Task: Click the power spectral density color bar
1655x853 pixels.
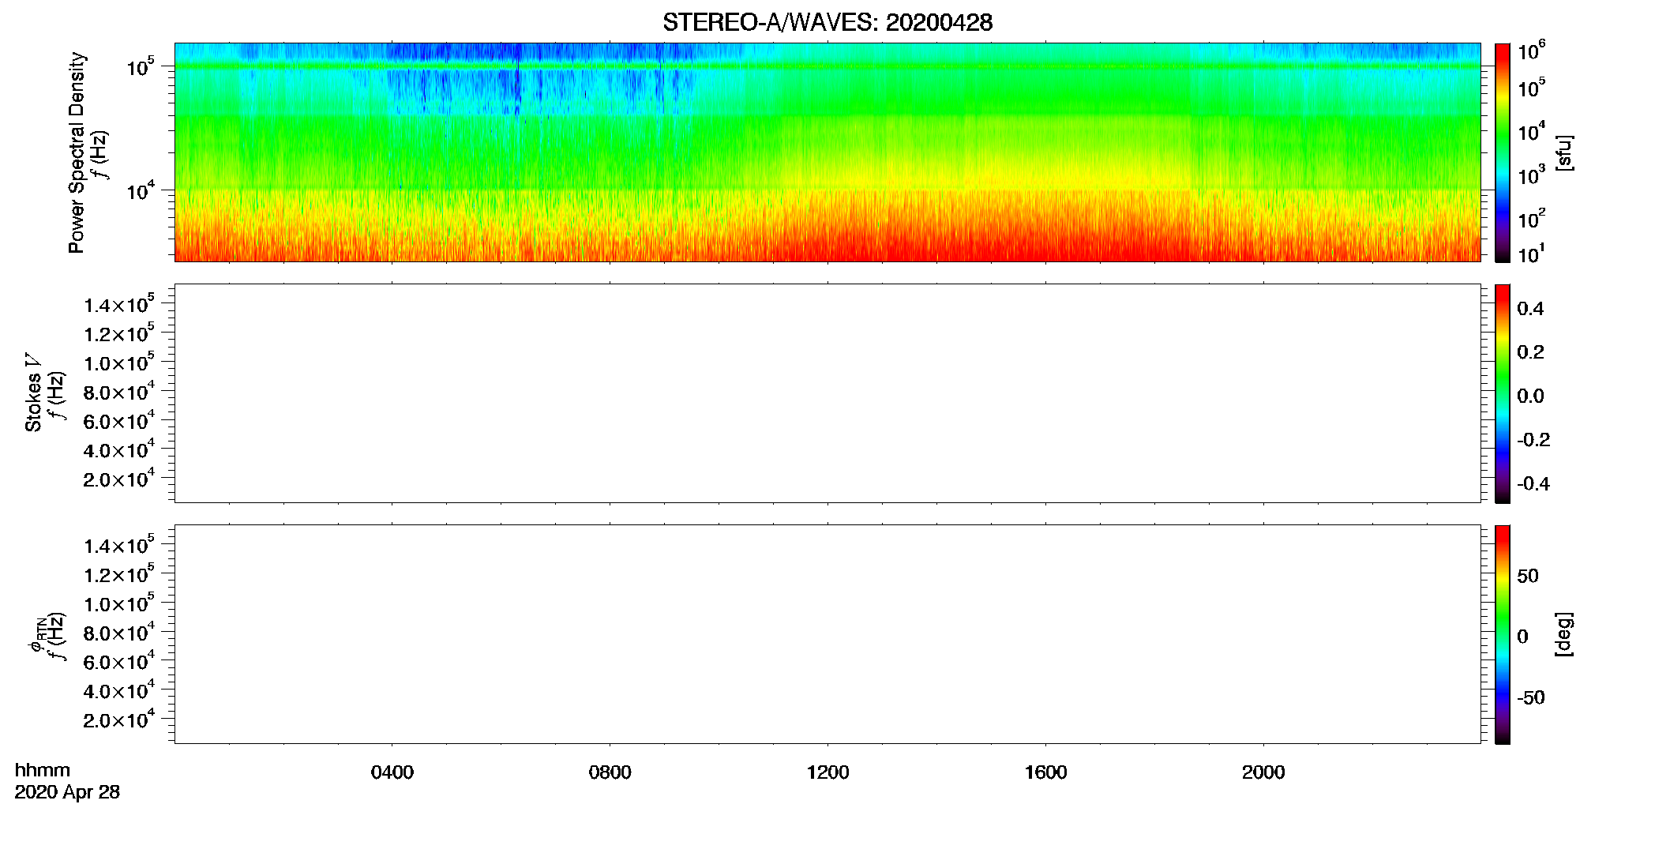Action: click(1502, 152)
